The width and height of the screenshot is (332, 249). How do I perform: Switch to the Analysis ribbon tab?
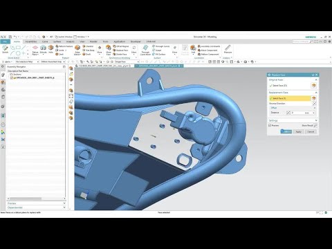pos(71,41)
